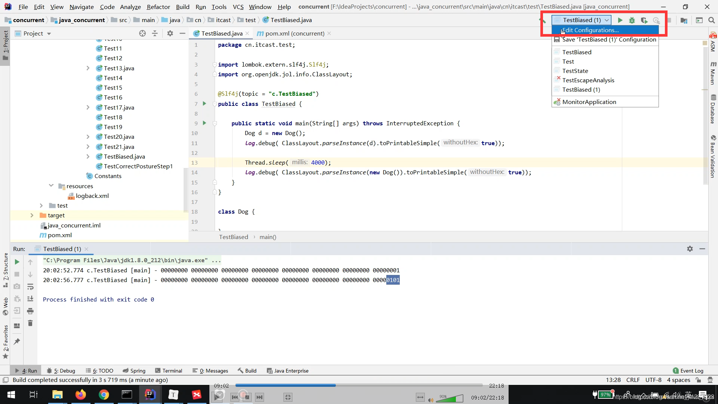Click the green Run button in the top toolbar

620,20
